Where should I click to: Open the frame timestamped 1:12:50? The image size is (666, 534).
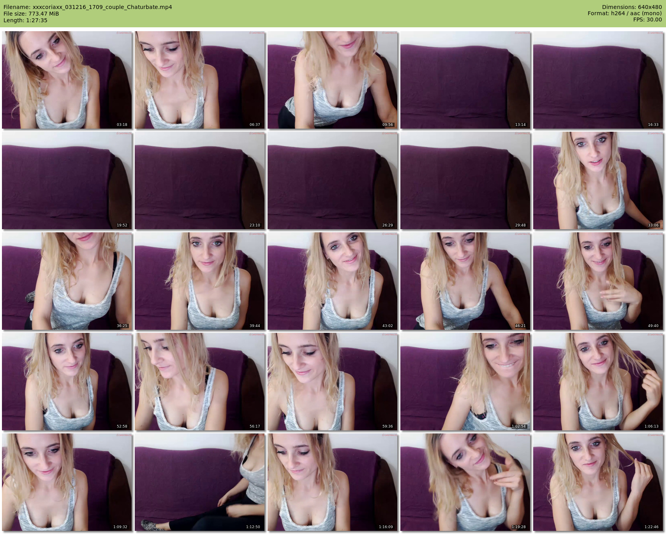tap(200, 482)
